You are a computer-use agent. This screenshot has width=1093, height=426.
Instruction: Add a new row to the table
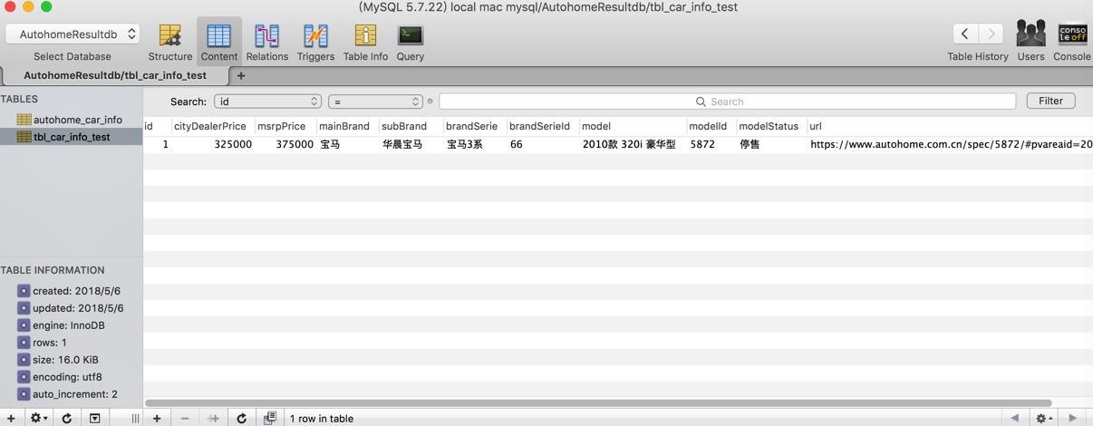point(157,418)
